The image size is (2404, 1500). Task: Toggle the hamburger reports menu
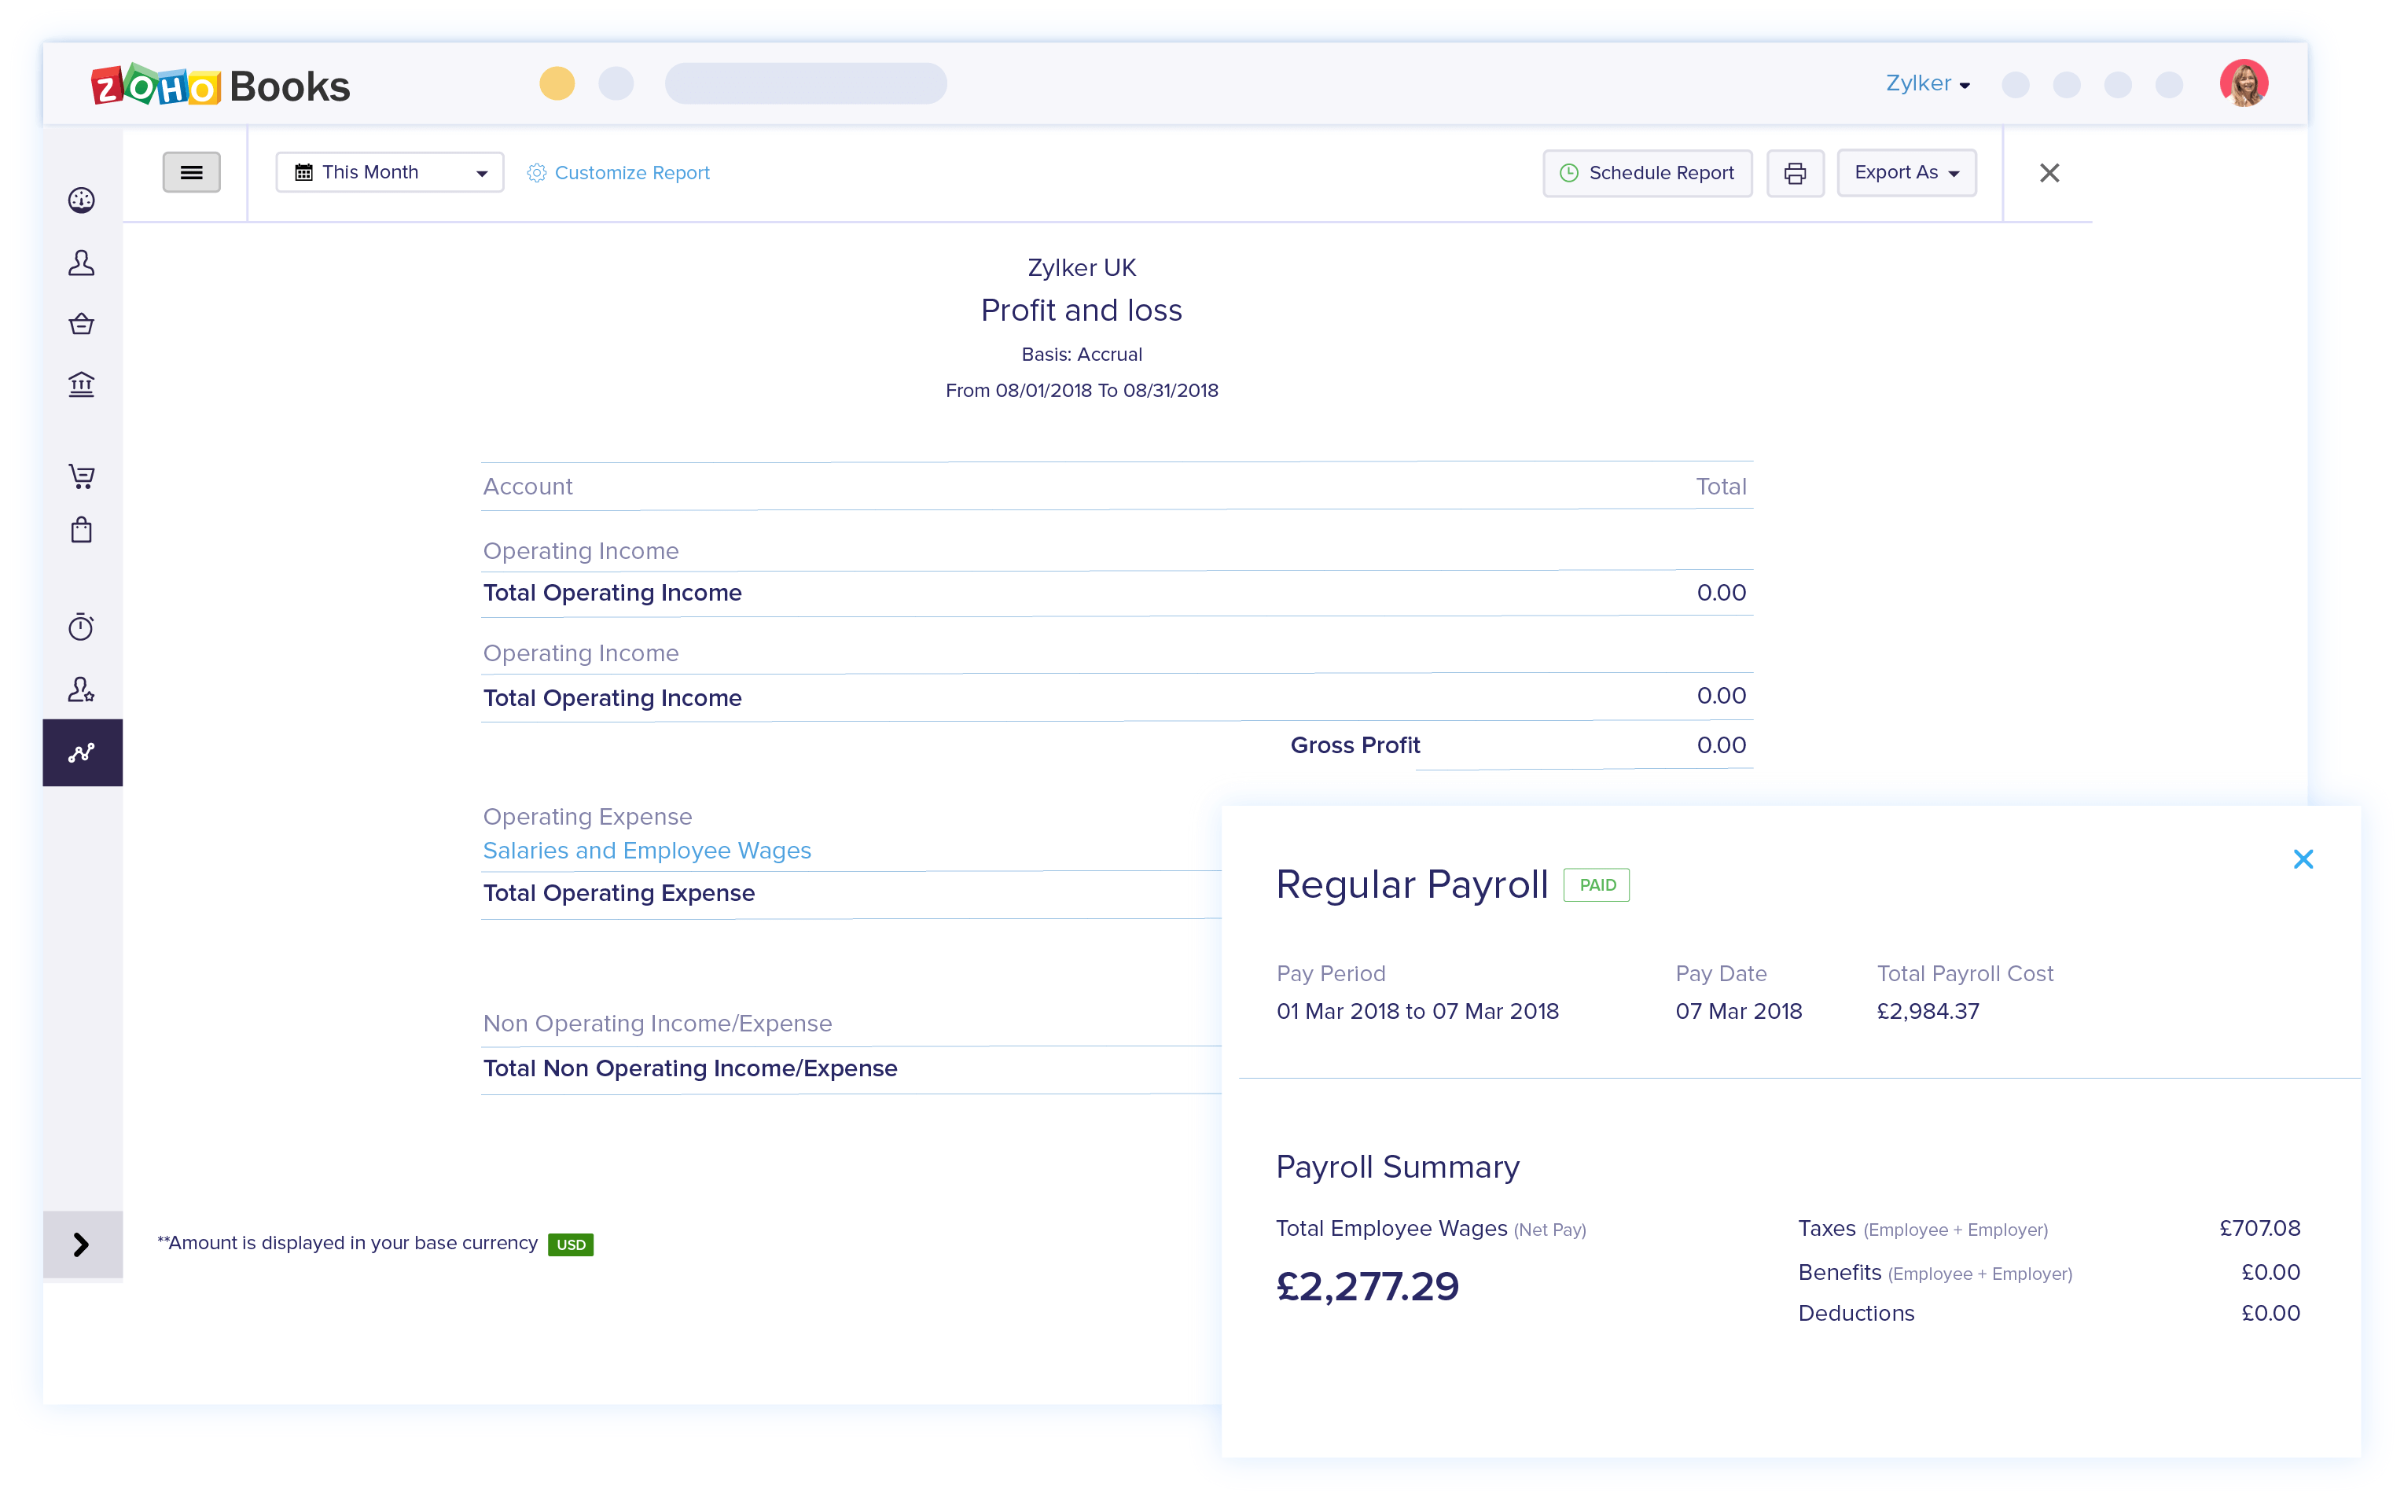click(x=191, y=173)
